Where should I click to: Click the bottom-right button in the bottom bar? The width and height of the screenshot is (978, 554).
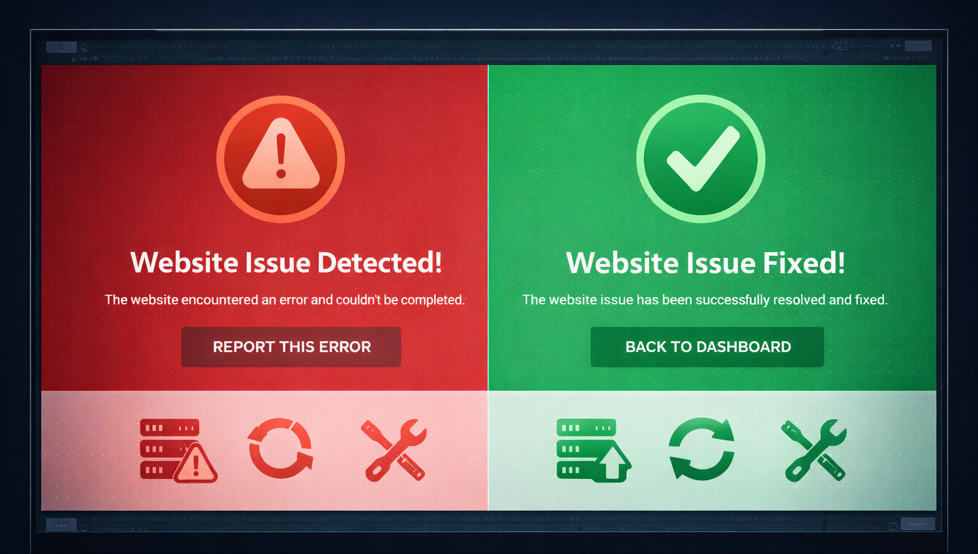[918, 524]
